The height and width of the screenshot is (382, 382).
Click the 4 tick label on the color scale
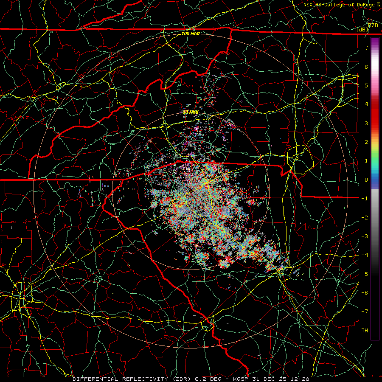point(366,104)
